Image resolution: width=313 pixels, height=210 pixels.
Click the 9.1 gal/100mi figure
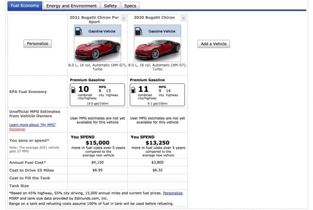coord(157,104)
